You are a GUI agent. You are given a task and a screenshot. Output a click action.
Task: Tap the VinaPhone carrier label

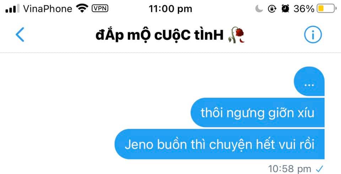coord(48,8)
